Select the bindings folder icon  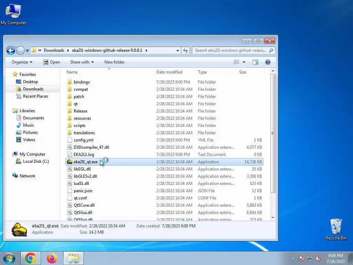pos(70,82)
